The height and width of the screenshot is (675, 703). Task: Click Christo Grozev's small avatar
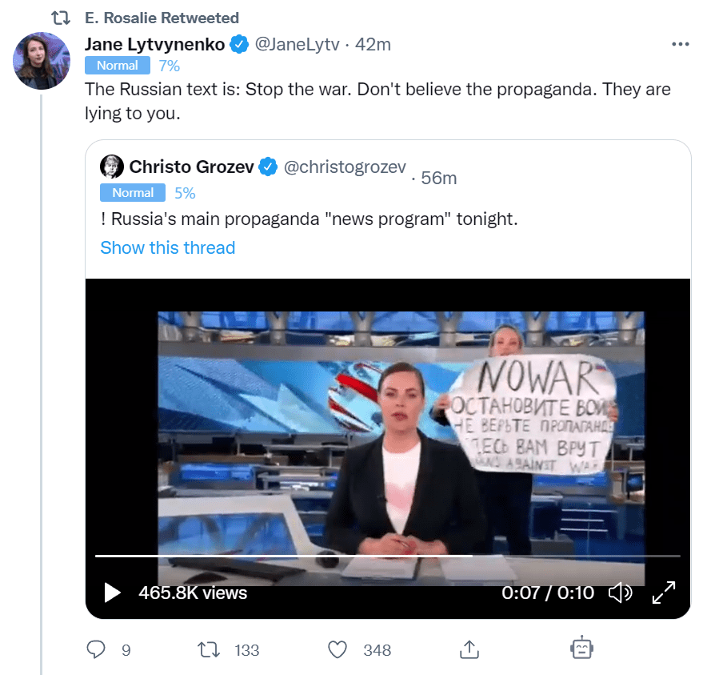(x=111, y=167)
